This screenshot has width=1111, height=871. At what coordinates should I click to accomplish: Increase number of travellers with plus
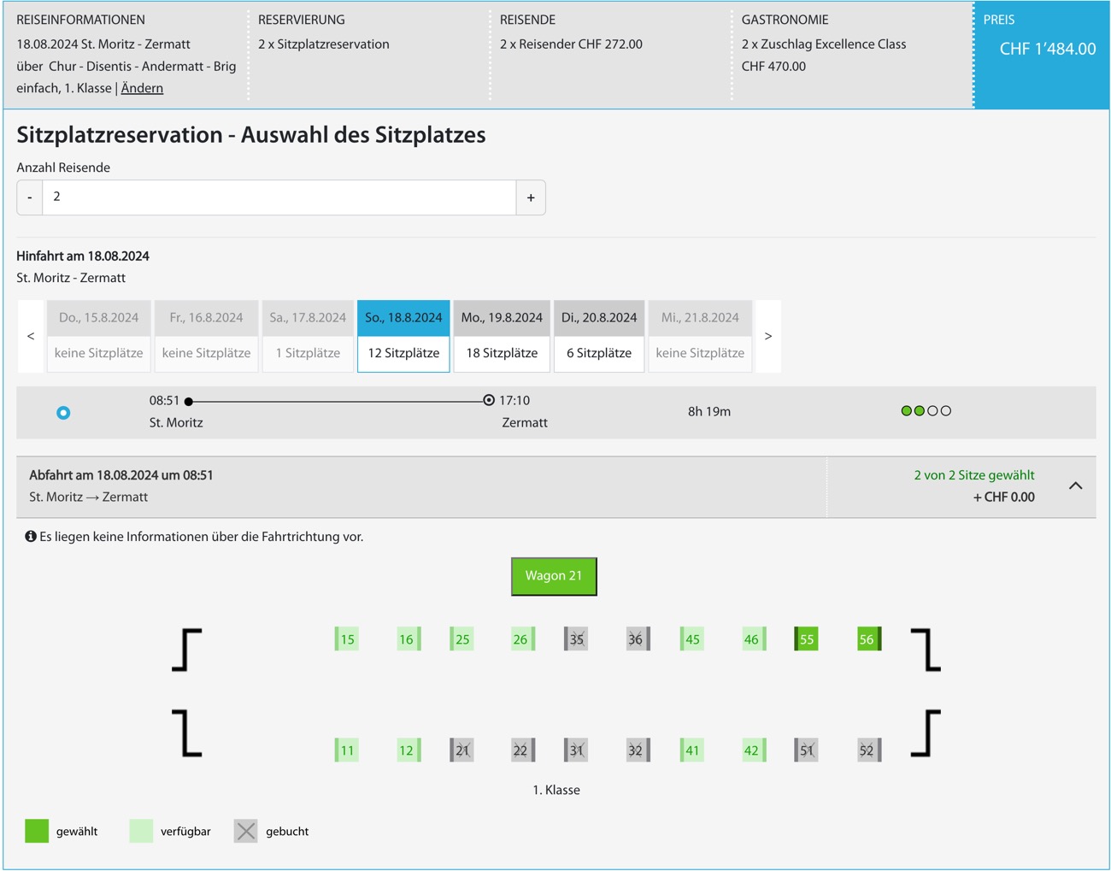[x=531, y=197]
